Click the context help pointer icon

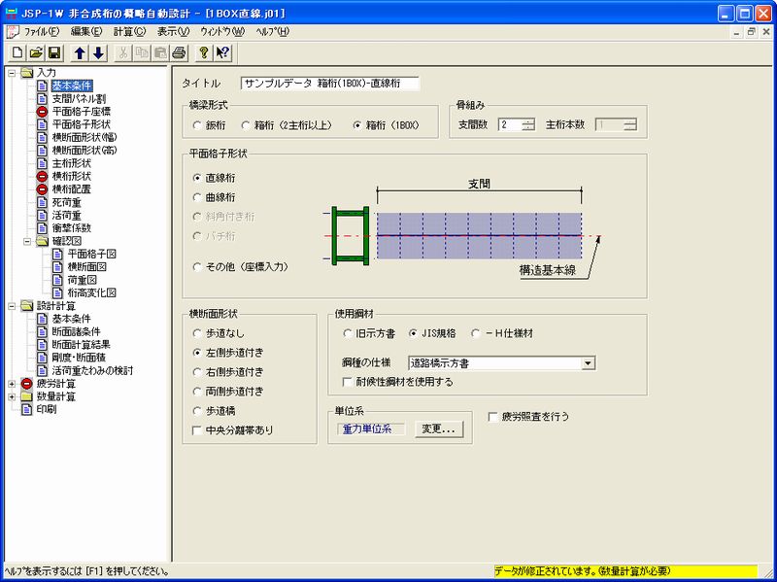pyautogui.click(x=222, y=52)
